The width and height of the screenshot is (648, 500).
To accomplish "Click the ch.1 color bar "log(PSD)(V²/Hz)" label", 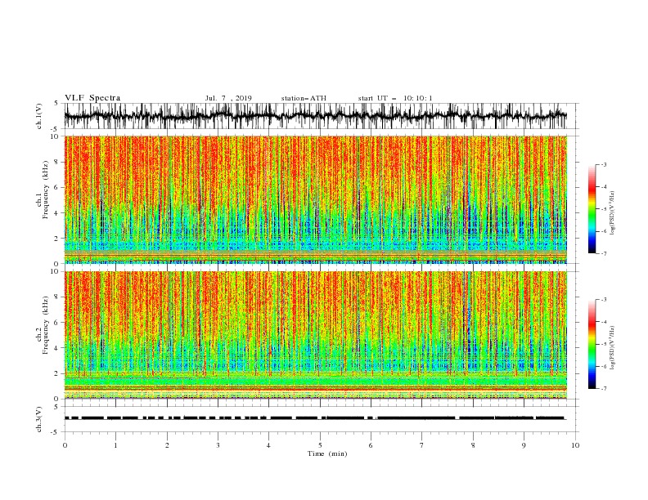I will pyautogui.click(x=613, y=213).
